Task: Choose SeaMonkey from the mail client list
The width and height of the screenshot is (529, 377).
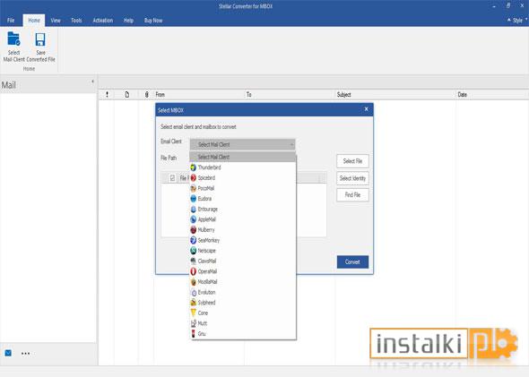Action: (243, 240)
